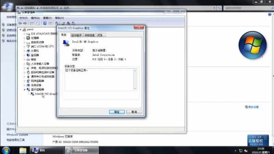This screenshot has width=274, height=154.
Task: Open Windows Update link in sidebar
Action: (x=17, y=134)
